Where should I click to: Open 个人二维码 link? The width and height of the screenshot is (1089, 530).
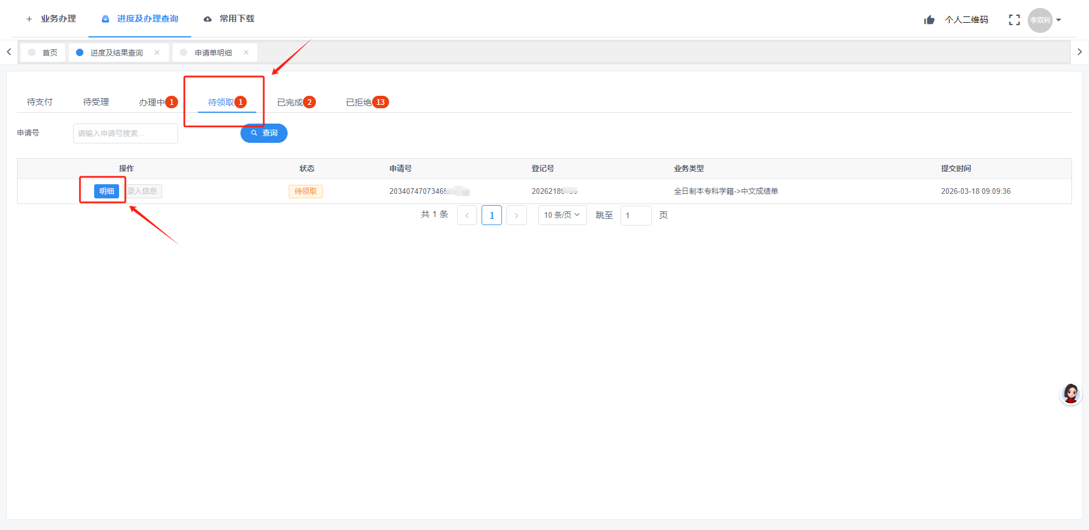click(966, 20)
